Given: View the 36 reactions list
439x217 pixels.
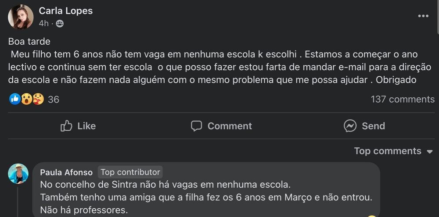Looking at the screenshot, I should (54, 100).
